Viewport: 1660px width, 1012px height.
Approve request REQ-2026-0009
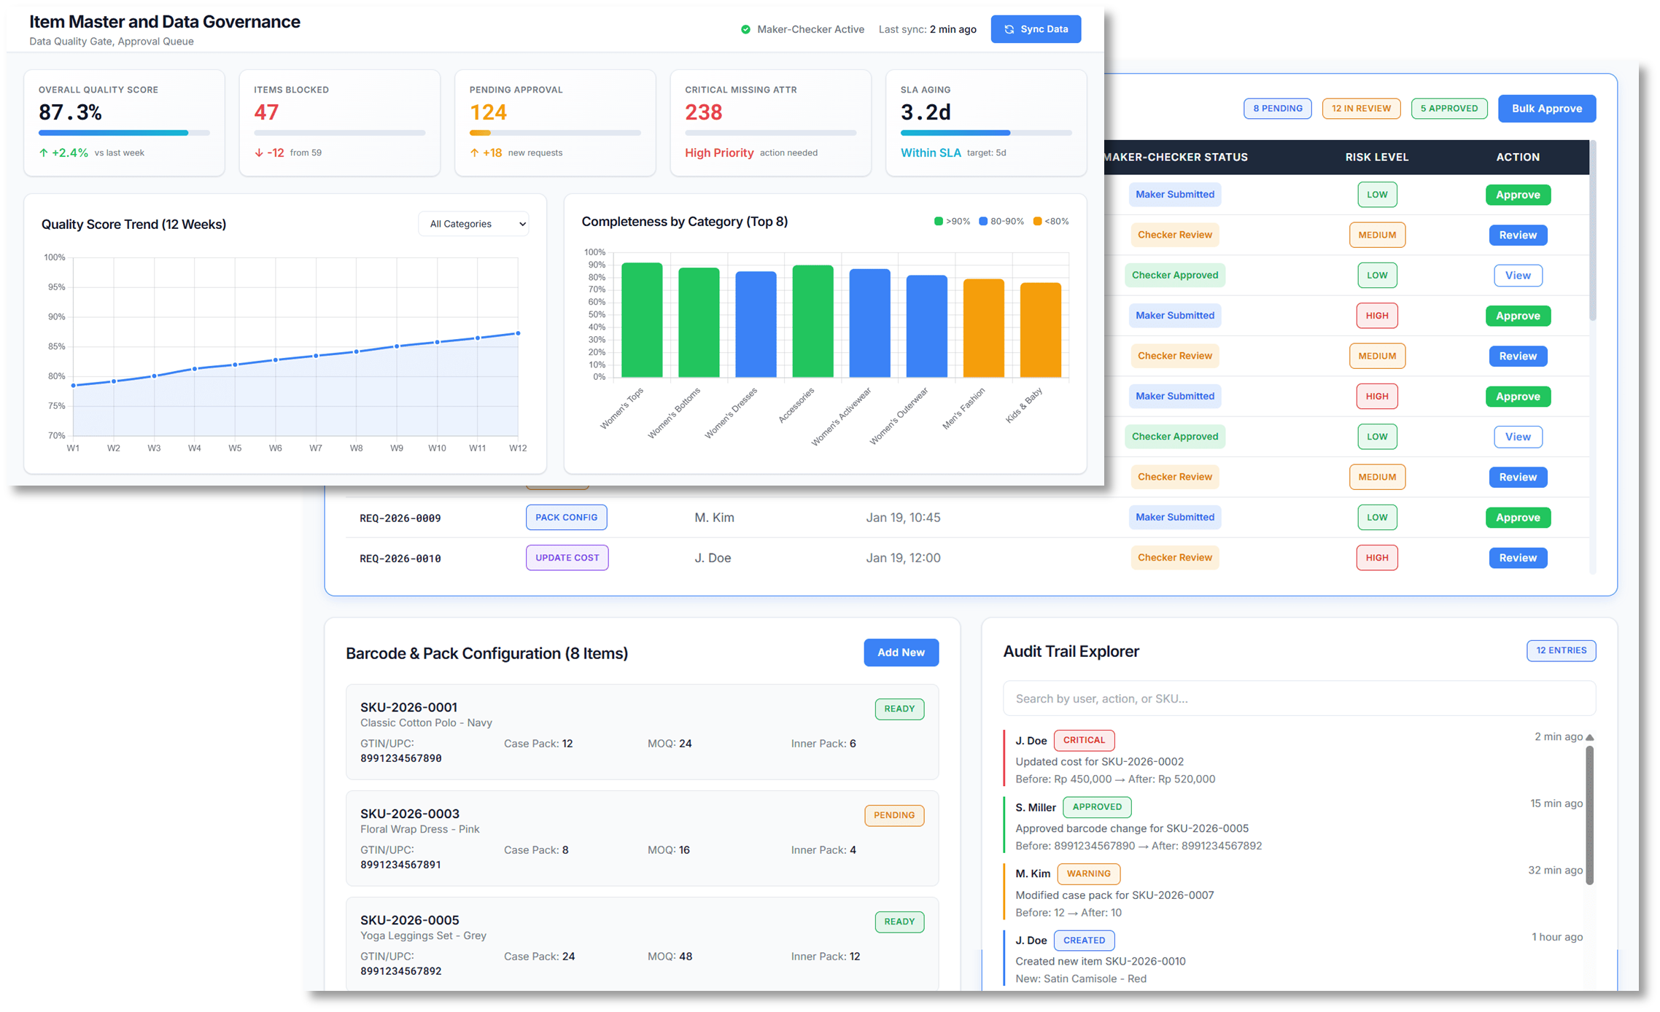(1518, 517)
